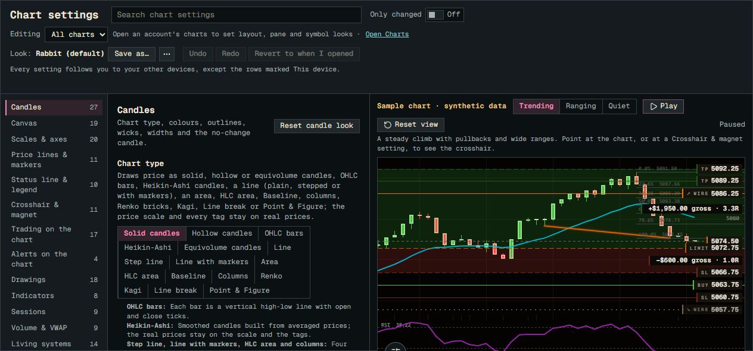753x351 pixels.
Task: Select the Kagi chart type
Action: tap(133, 290)
